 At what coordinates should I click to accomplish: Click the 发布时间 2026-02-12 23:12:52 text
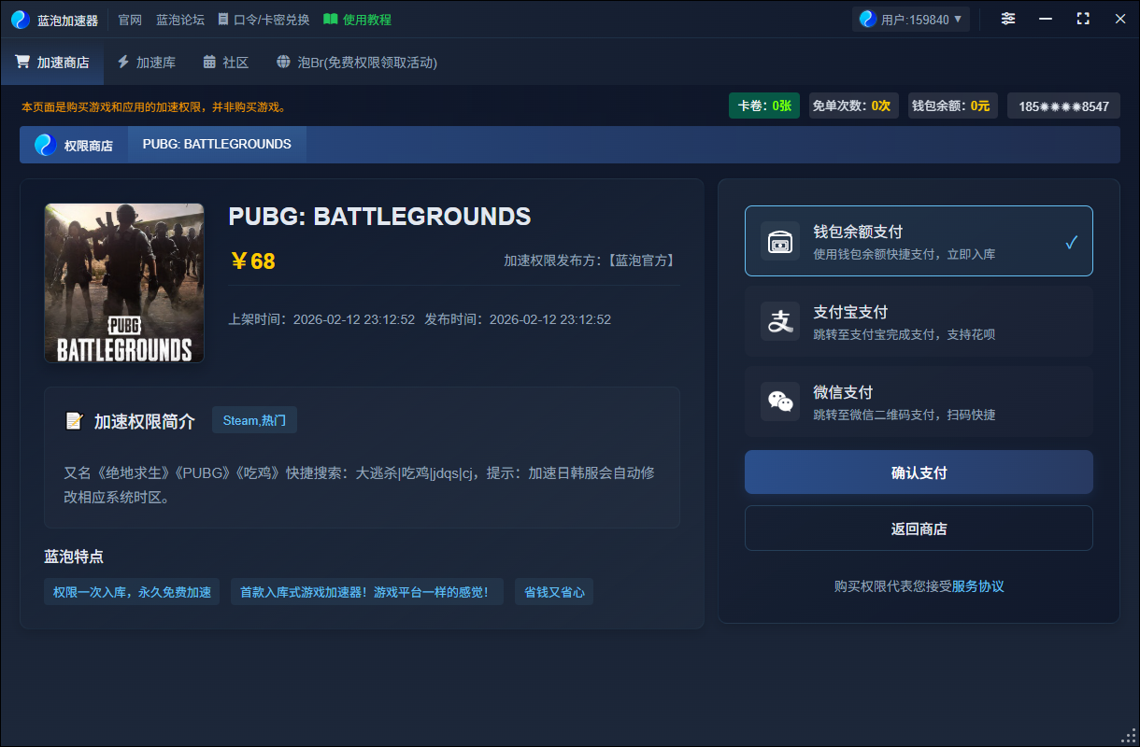coord(518,319)
